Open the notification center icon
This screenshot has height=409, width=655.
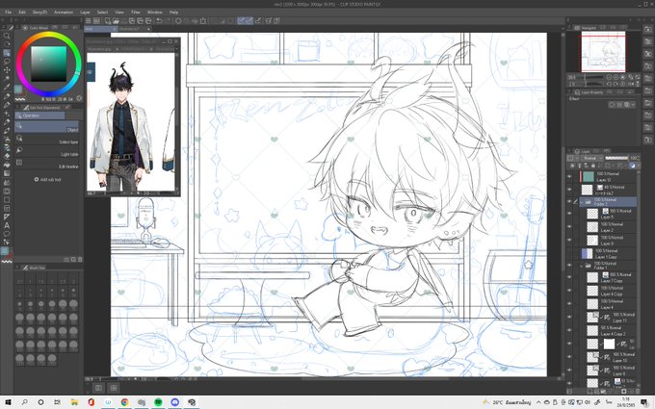click(x=644, y=402)
